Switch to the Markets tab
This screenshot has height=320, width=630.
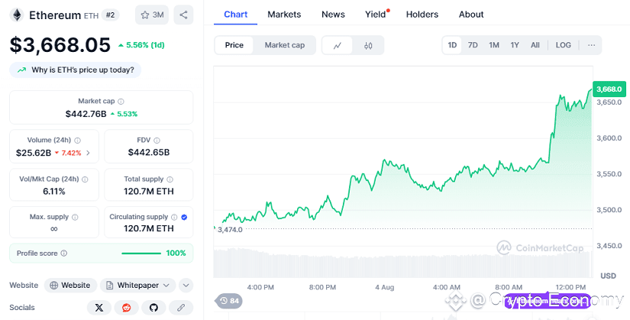[284, 15]
